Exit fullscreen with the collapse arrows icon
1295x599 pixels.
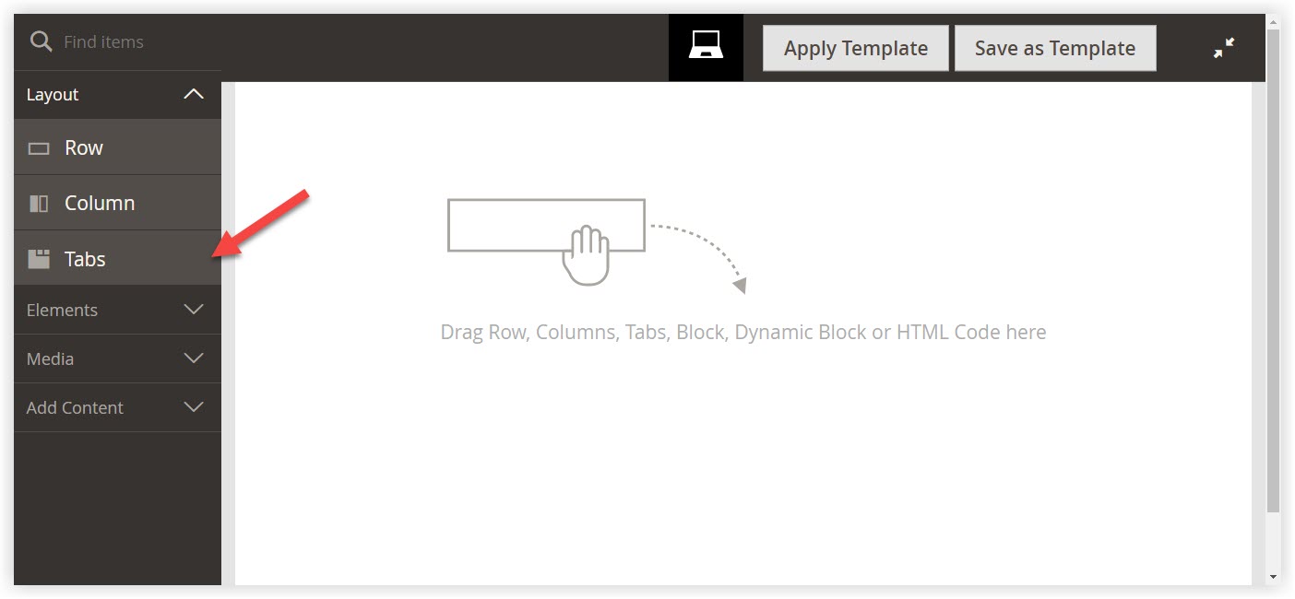(x=1224, y=48)
